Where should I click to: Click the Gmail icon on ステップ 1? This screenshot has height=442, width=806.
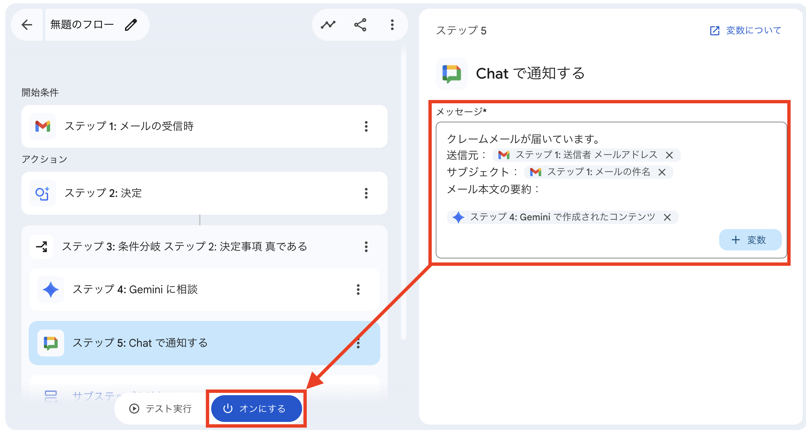coord(43,126)
